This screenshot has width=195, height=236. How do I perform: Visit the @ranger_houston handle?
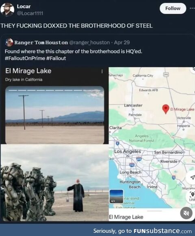tap(89, 43)
